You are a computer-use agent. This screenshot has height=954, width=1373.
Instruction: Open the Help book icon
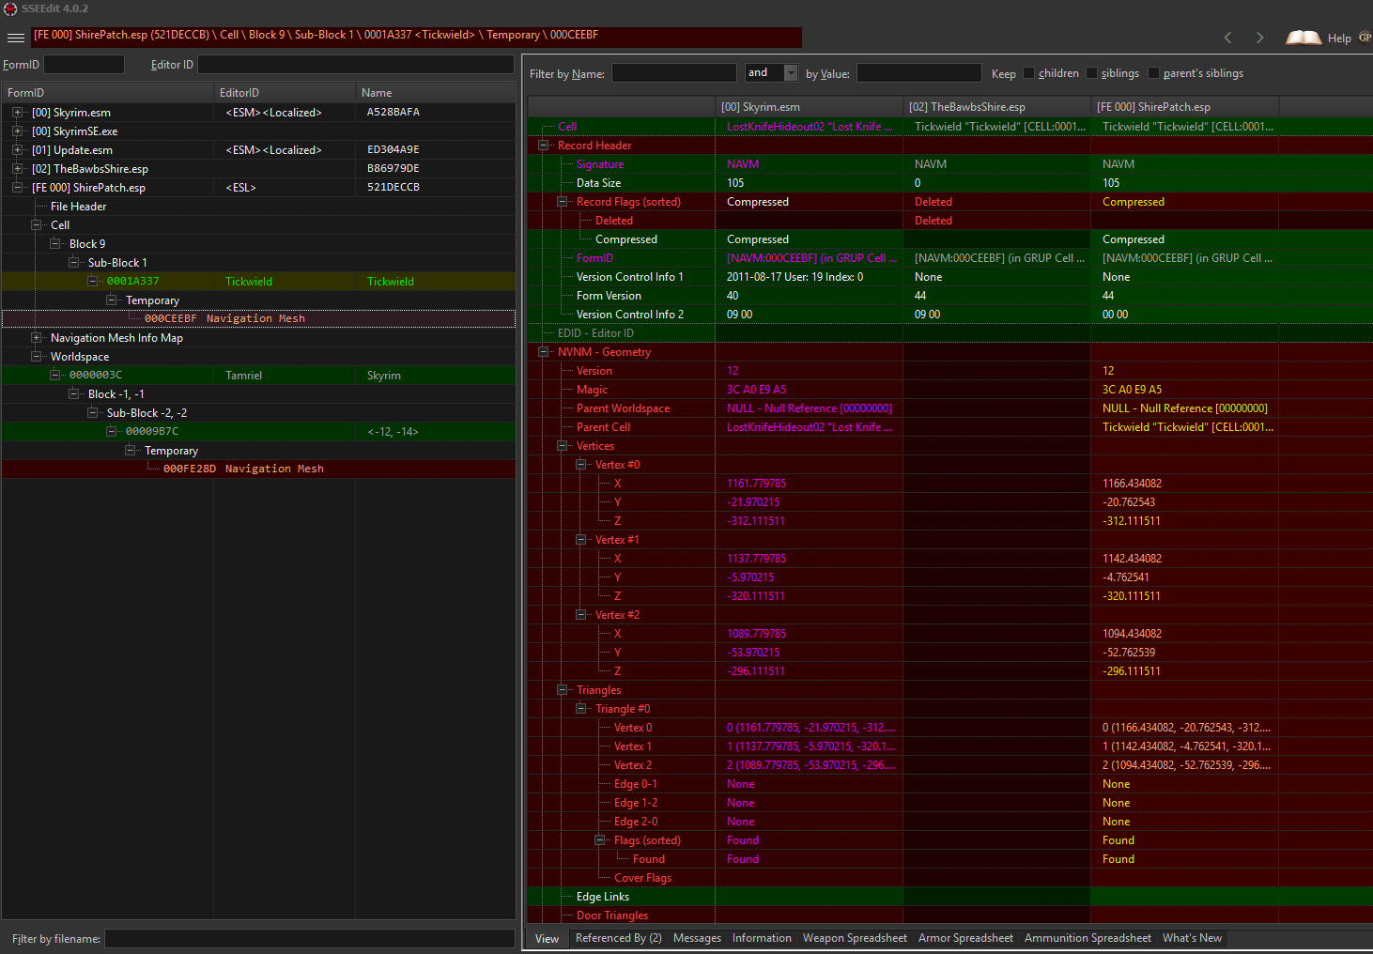tap(1303, 38)
